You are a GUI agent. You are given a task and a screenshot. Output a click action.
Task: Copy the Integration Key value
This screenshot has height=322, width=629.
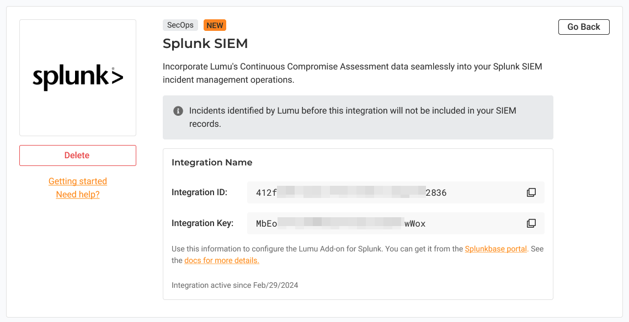pos(531,223)
